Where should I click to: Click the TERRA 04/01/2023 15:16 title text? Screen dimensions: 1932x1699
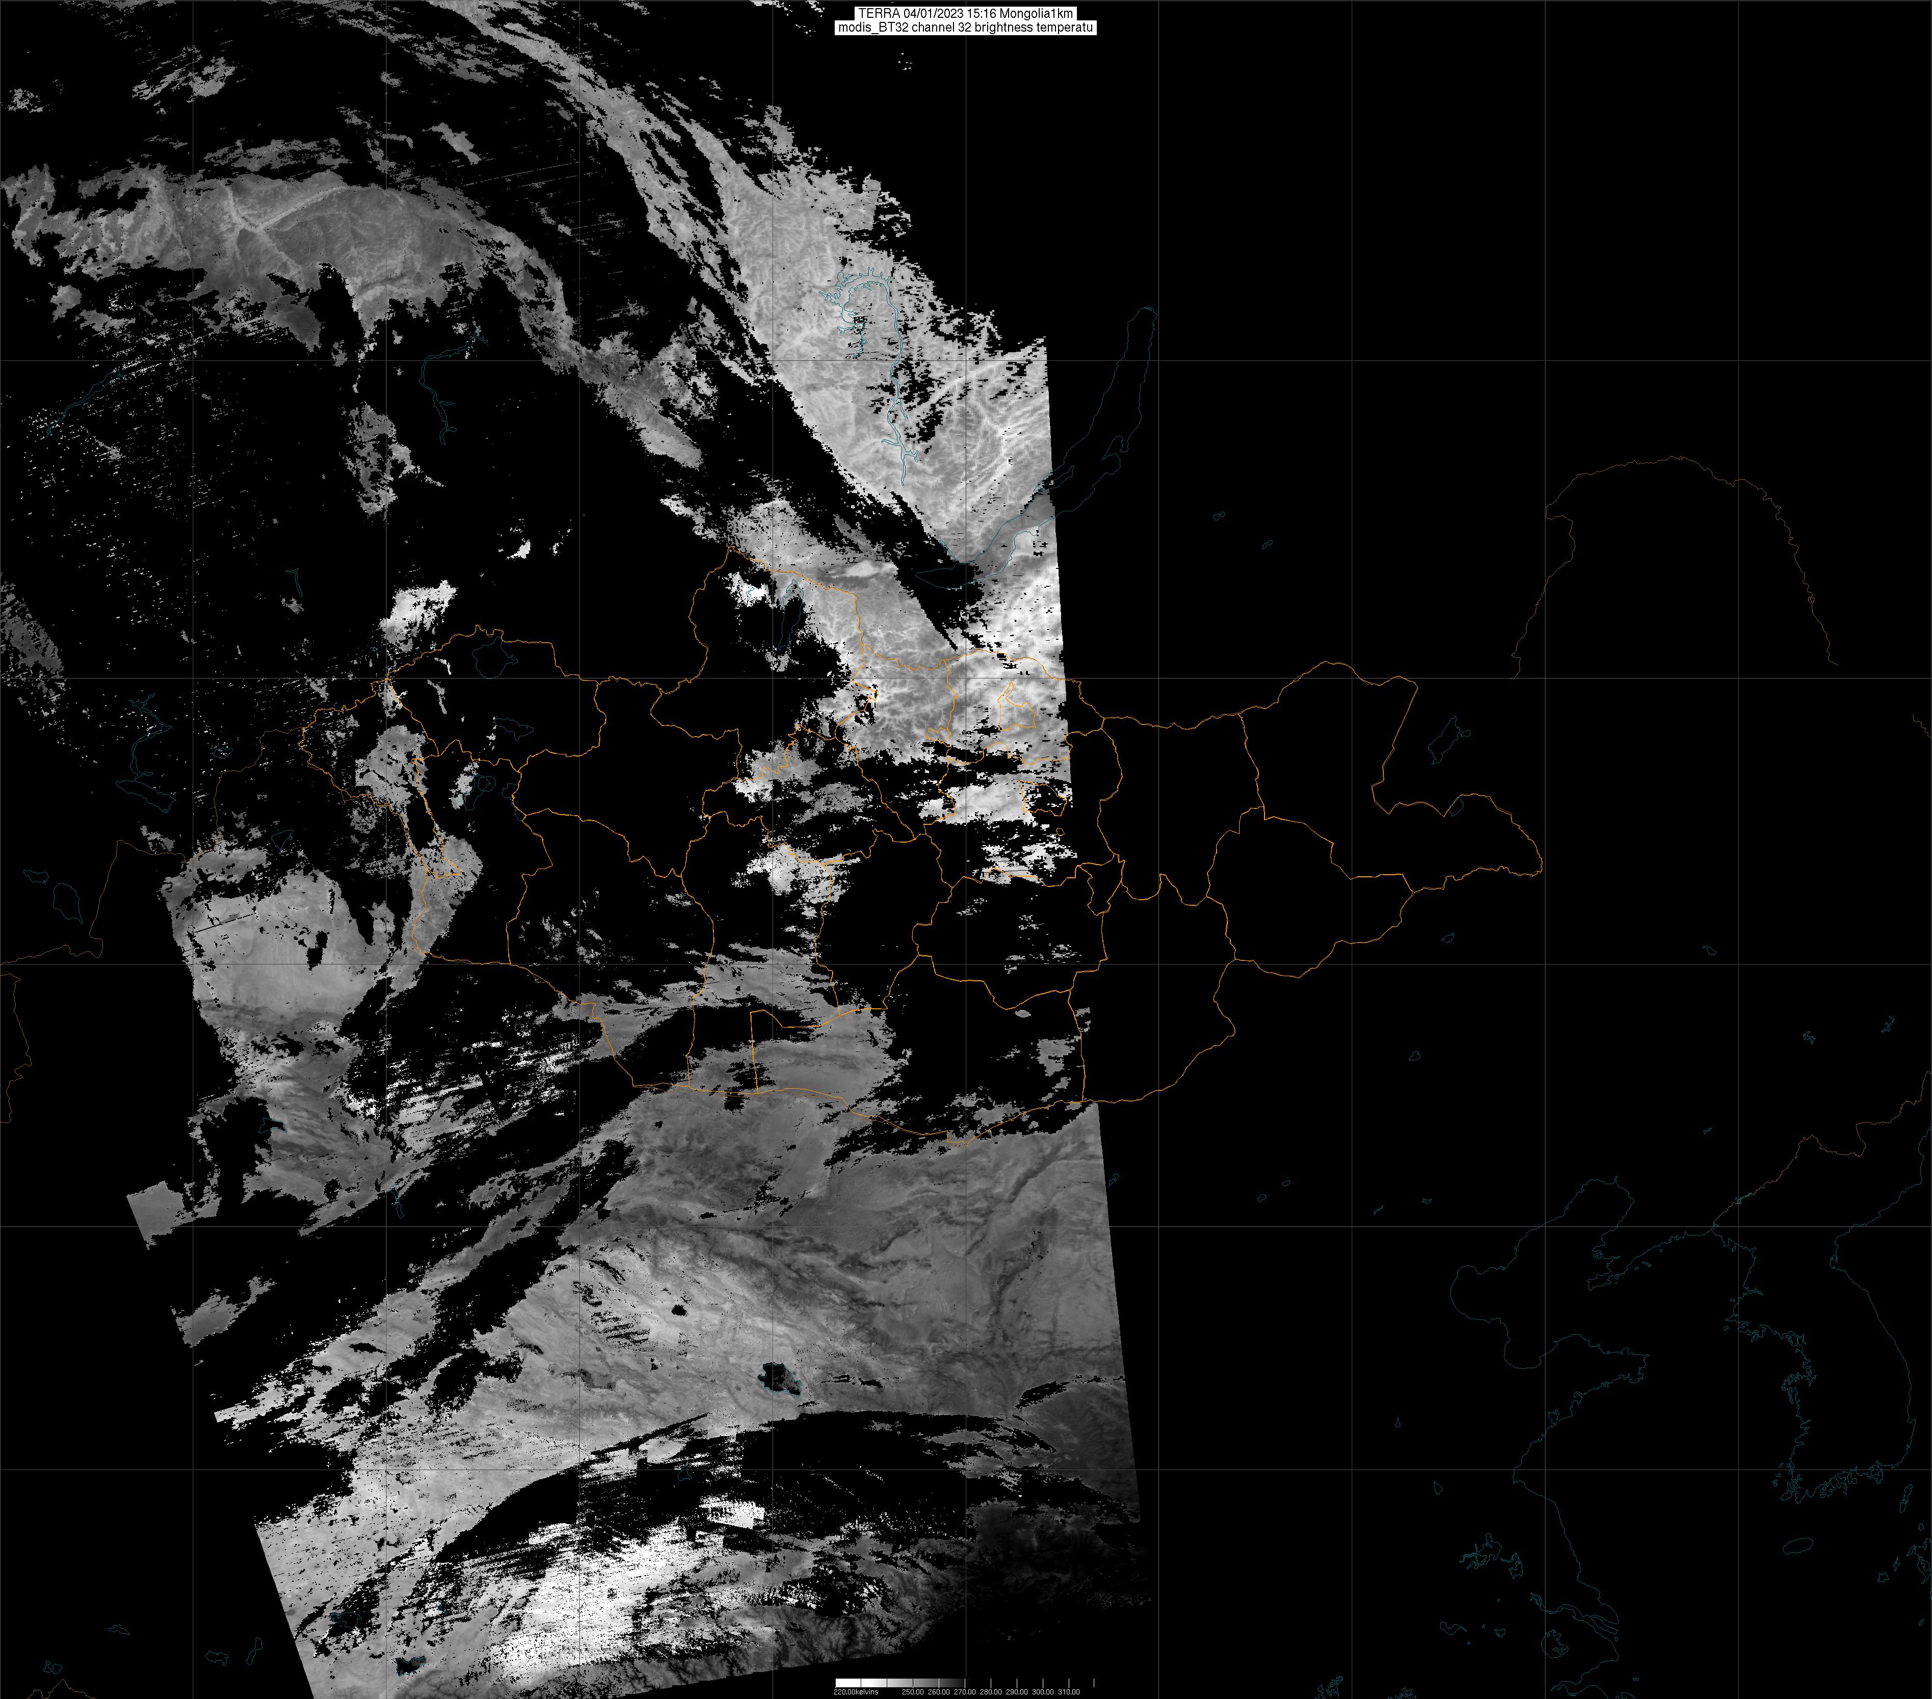tap(965, 13)
